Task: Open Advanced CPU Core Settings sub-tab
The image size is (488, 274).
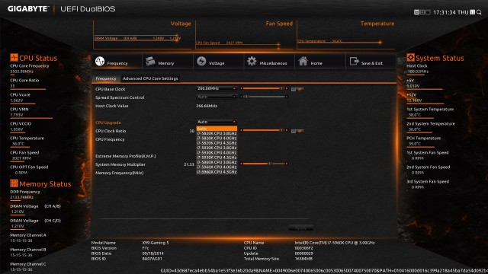Action: 150,78
